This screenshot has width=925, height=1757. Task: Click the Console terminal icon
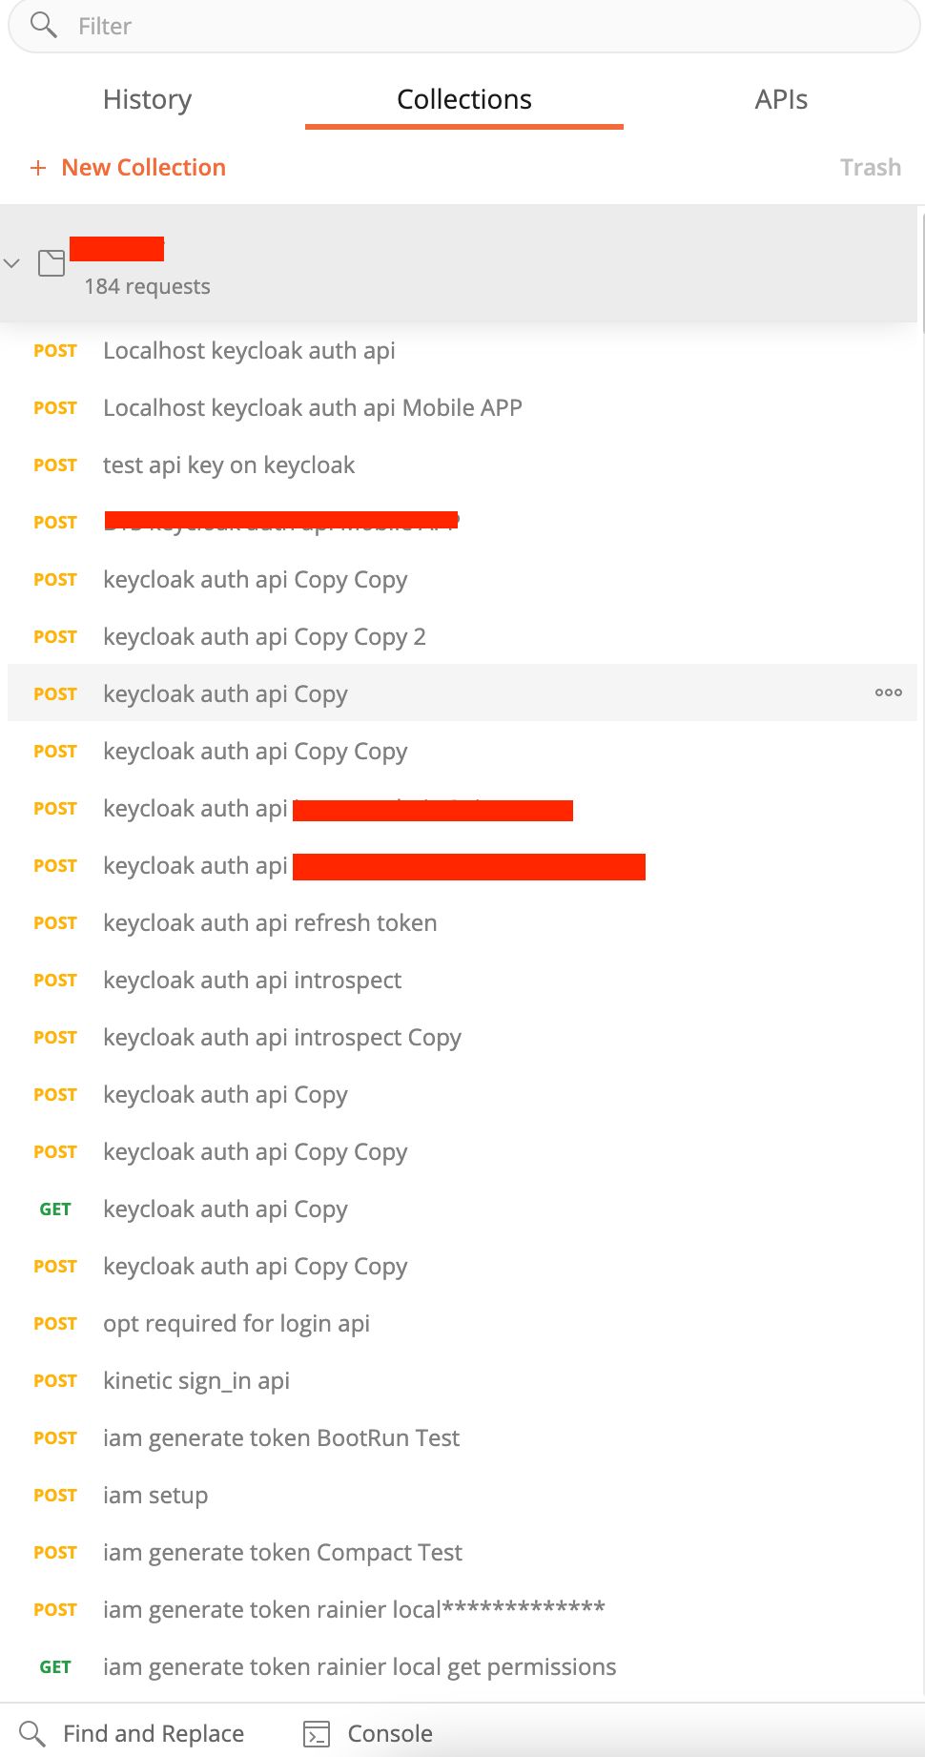317,1733
